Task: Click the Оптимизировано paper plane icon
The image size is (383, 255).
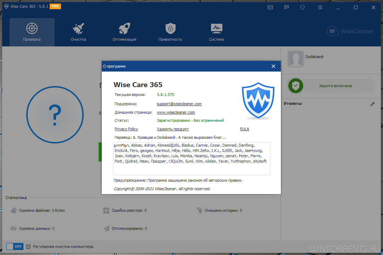Action: [x=106, y=228]
